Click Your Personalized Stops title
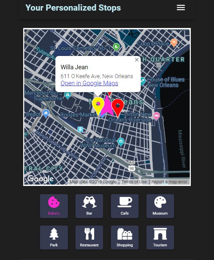214x260 pixels. coord(73,8)
